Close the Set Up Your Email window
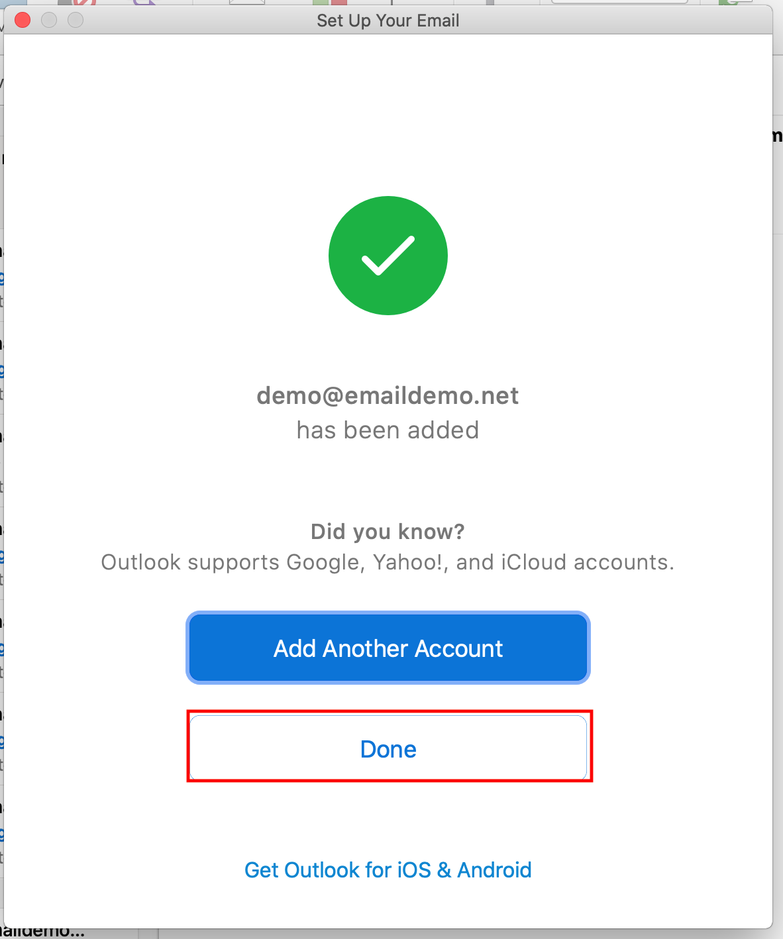This screenshot has height=939, width=783. [x=23, y=21]
